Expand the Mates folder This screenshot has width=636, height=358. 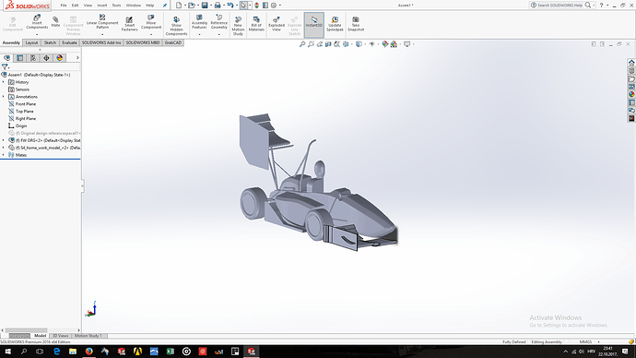pos(4,155)
